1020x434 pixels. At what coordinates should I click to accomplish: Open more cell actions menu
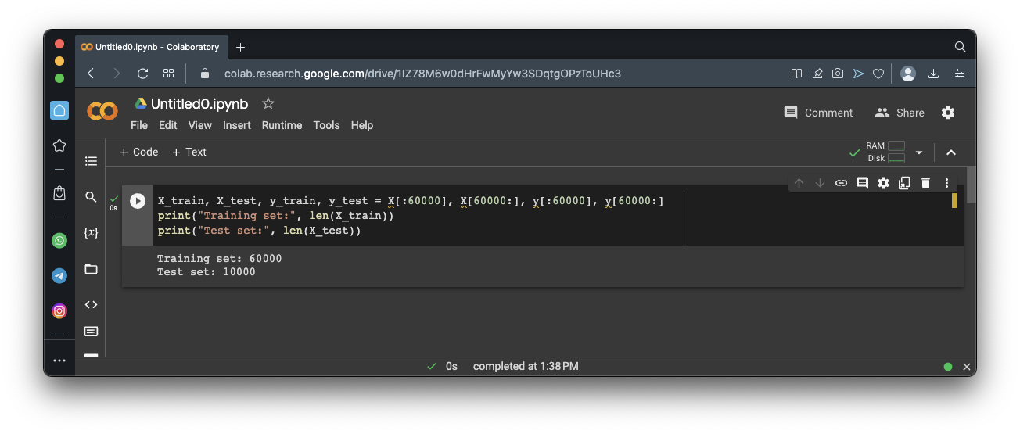946,183
